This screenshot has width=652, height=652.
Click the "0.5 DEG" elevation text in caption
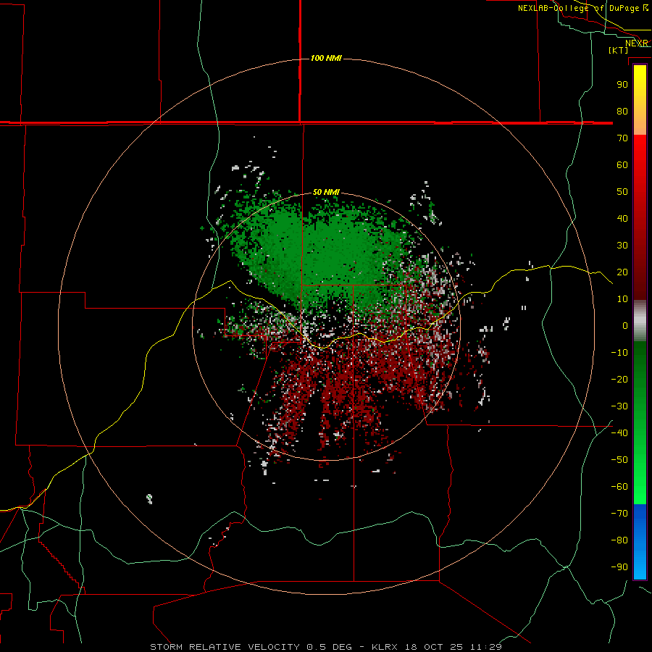pos(329,647)
